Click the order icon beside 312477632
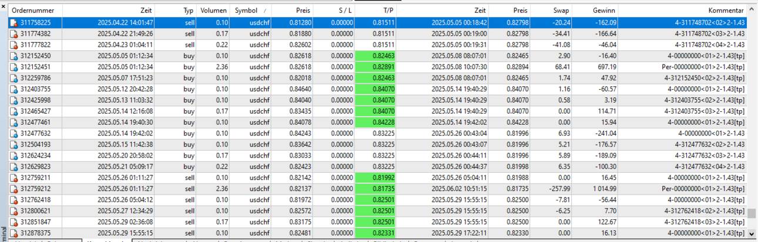The width and height of the screenshot is (758, 242). click(x=14, y=134)
